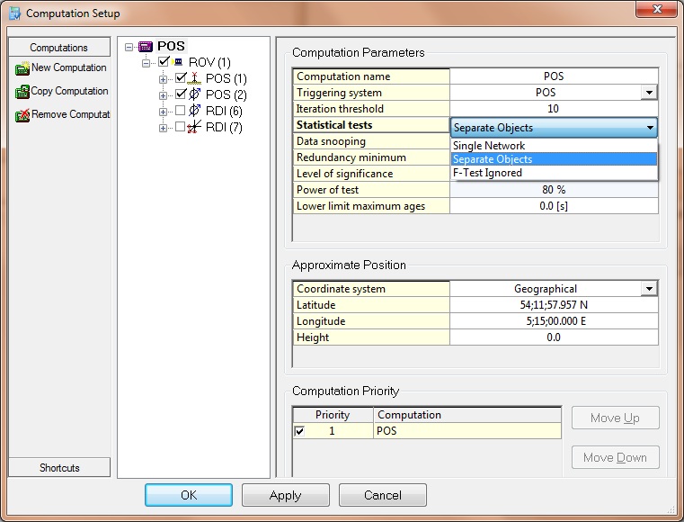Toggle the ROV (1) checkbox

(164, 61)
